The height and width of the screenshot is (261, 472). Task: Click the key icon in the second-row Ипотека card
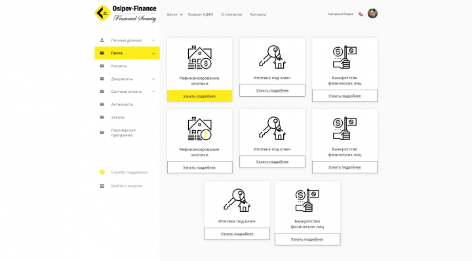coord(272,128)
